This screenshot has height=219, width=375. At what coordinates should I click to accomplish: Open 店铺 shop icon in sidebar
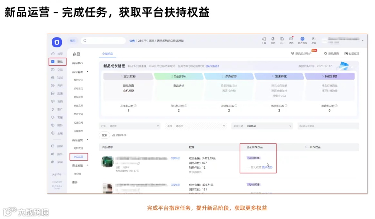click(x=53, y=94)
